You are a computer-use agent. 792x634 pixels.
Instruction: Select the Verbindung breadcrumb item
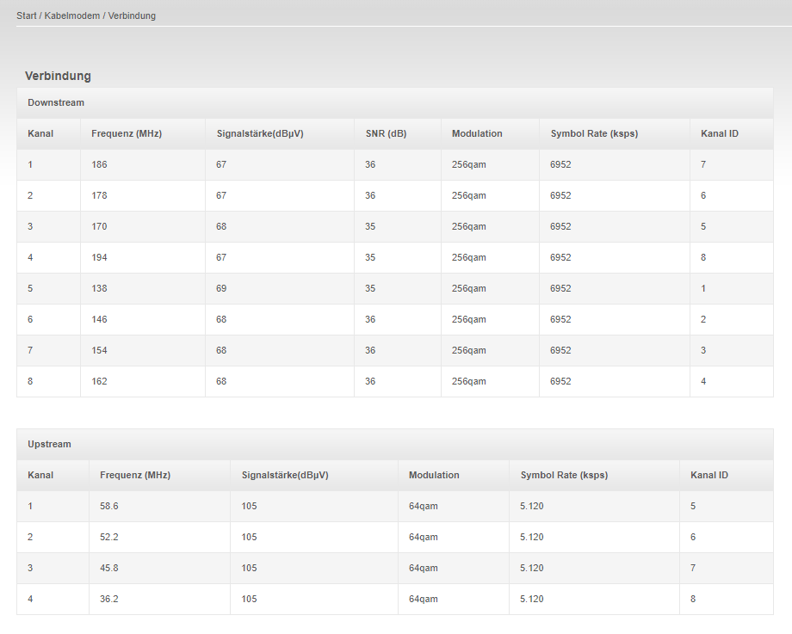click(132, 15)
